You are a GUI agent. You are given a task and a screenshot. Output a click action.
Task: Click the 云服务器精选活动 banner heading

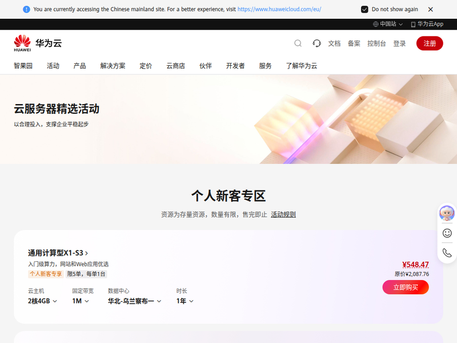tap(57, 109)
